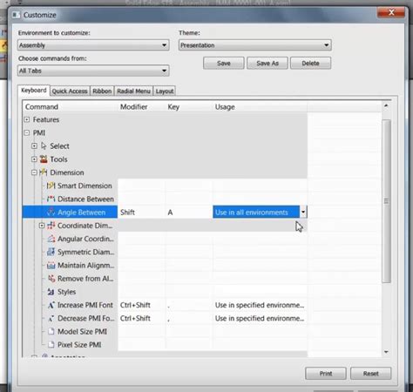Collapse the PMI node
Viewport: 413px width, 392px height.
[27, 132]
